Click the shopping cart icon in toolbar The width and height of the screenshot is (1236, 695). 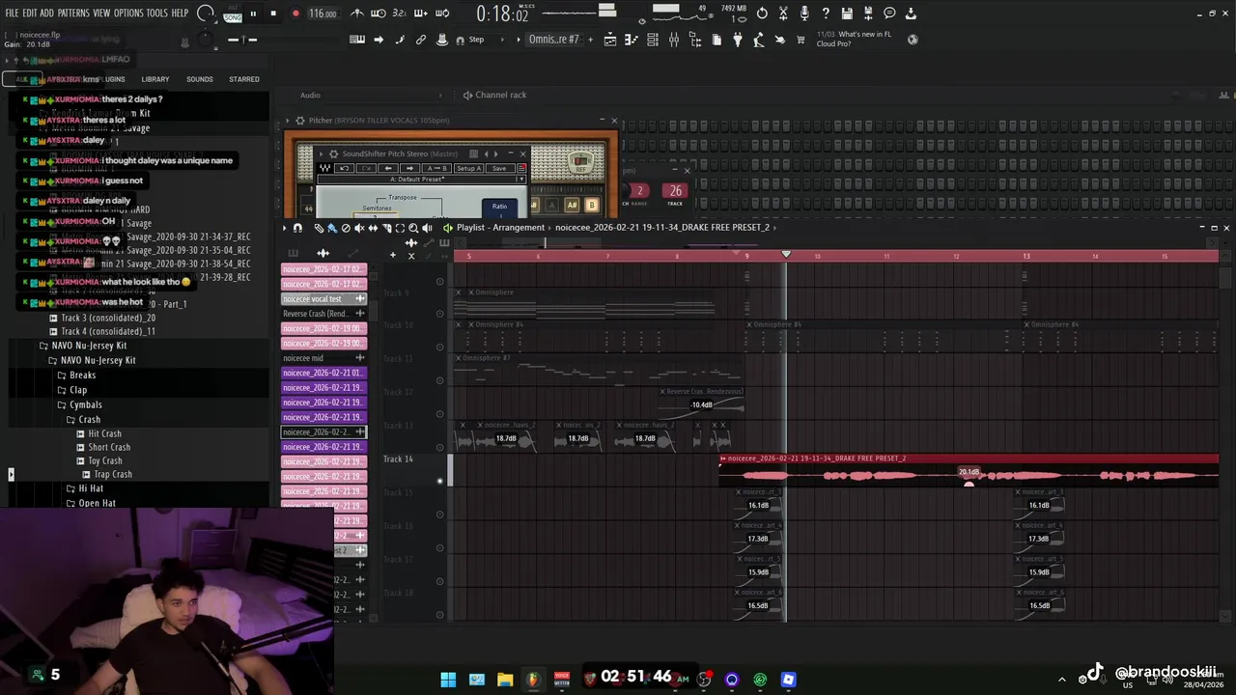800,40
